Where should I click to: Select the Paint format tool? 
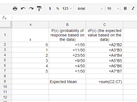click(39, 9)
